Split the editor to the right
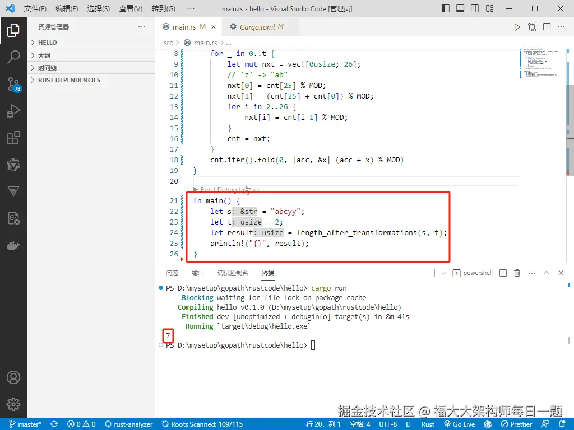The image size is (574, 430). pyautogui.click(x=547, y=27)
